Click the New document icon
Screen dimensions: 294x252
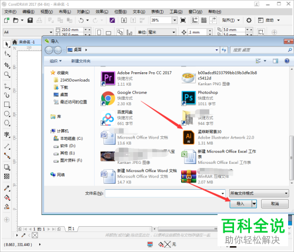pos(6,20)
